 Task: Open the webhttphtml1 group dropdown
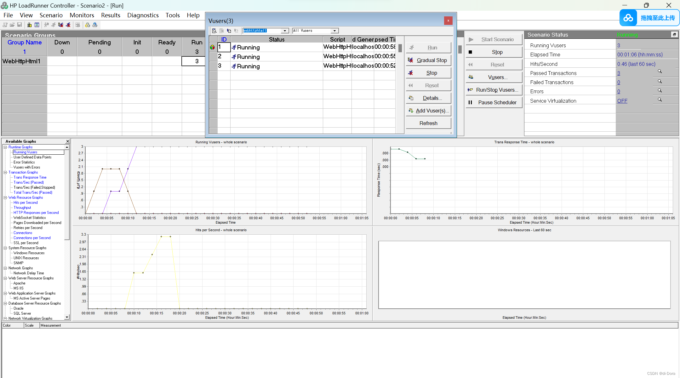pos(285,31)
